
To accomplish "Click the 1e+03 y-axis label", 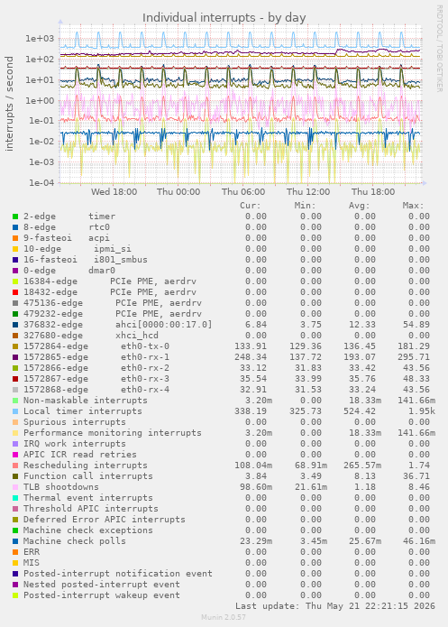I will click(x=40, y=39).
